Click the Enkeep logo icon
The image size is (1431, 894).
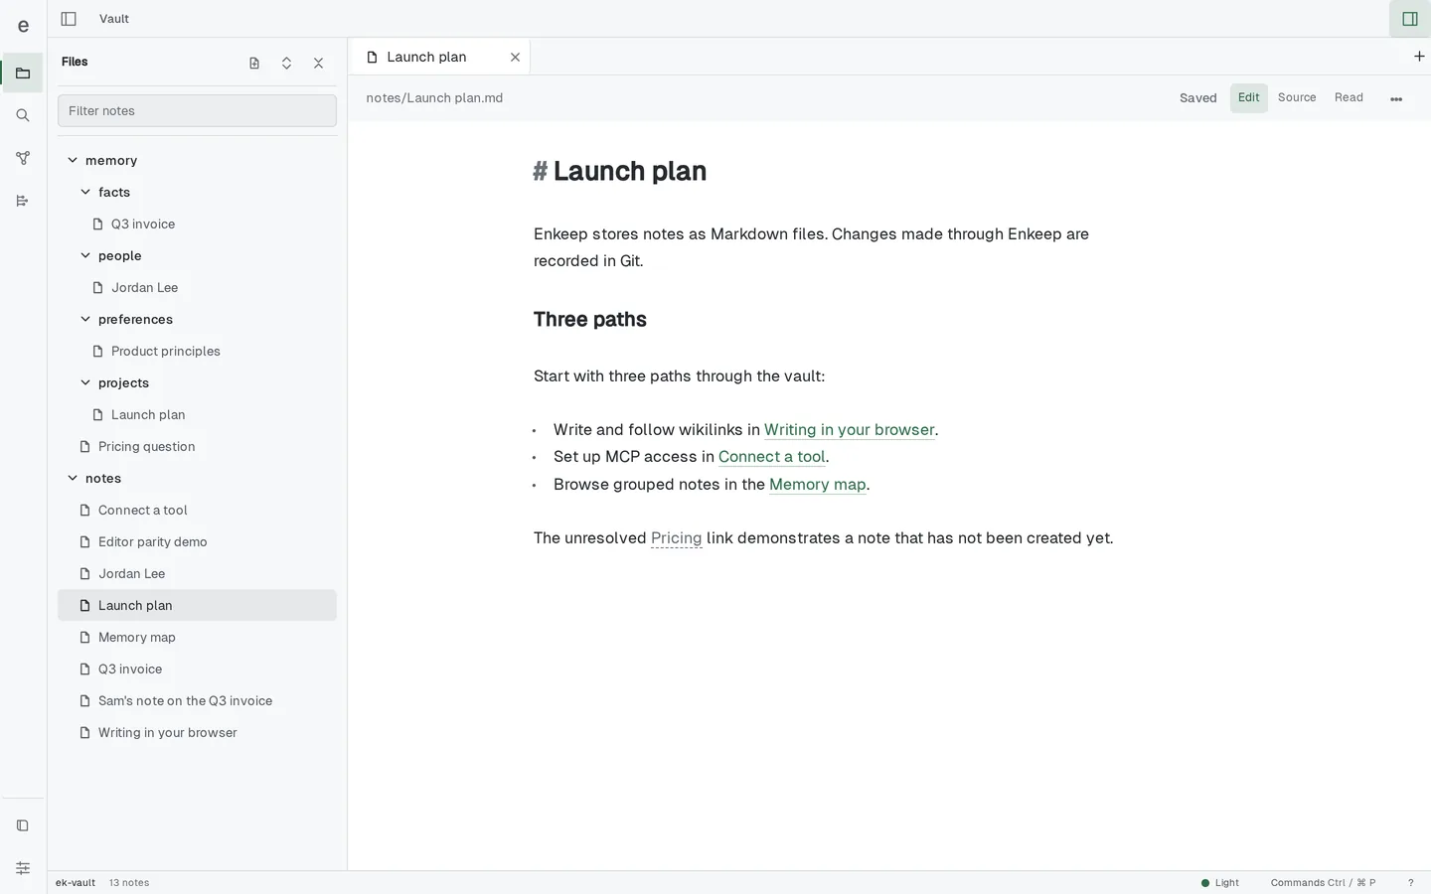(23, 25)
